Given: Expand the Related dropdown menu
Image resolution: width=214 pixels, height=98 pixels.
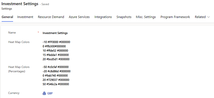Looking at the screenshot, I should click(202, 17).
